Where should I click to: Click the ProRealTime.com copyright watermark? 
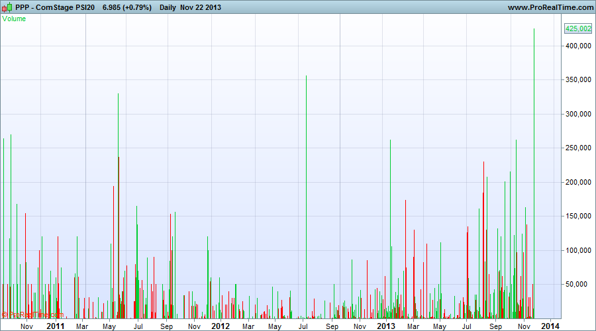(x=32, y=315)
